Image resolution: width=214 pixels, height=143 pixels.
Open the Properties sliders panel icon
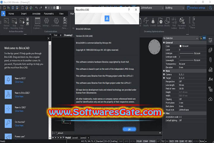[210, 40]
